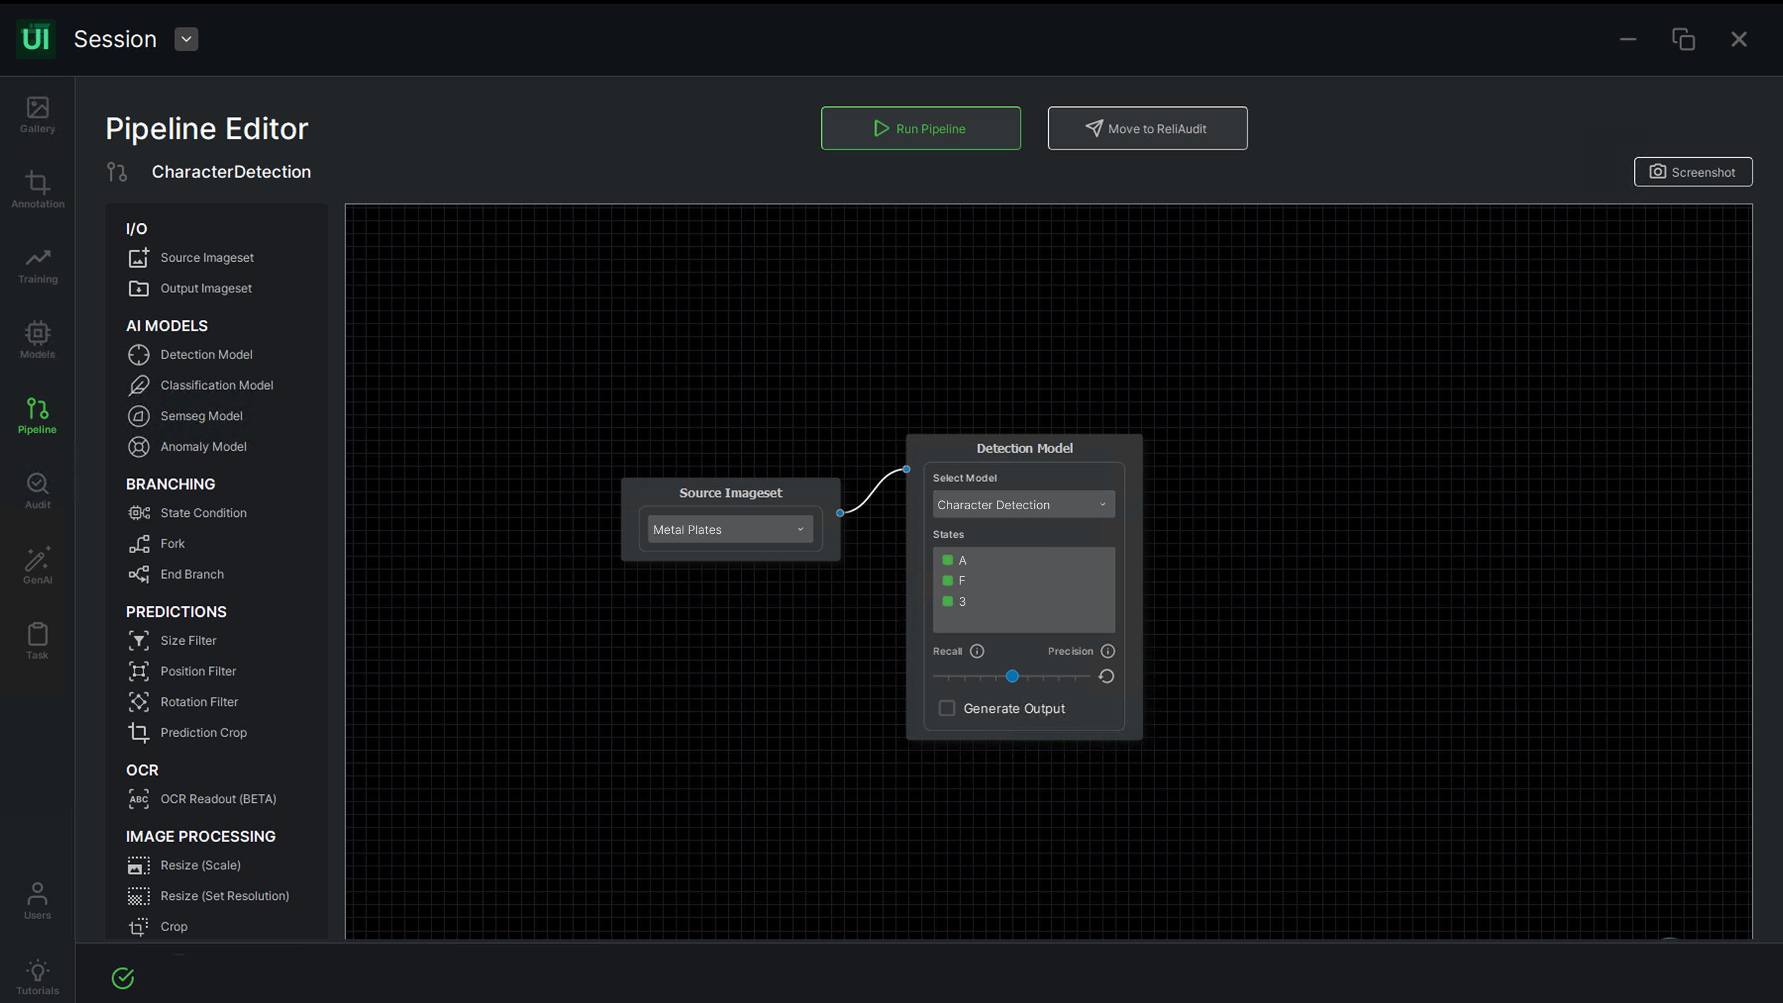Image resolution: width=1783 pixels, height=1003 pixels.
Task: Click the Size Filter icon
Action: (x=139, y=641)
